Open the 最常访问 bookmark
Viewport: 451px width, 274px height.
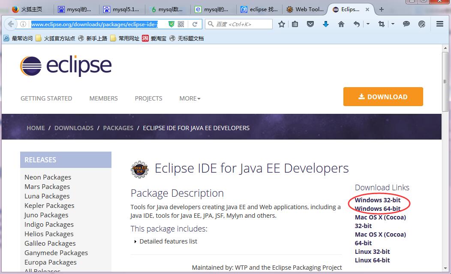pyautogui.click(x=18, y=38)
